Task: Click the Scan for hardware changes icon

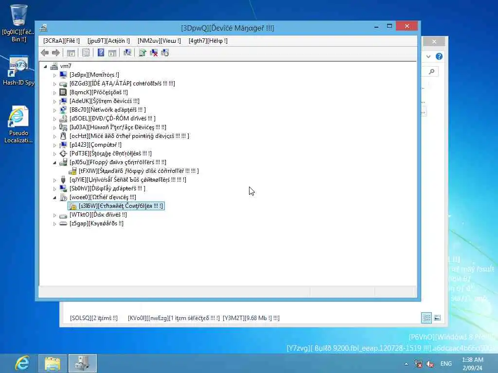Action: [x=127, y=53]
